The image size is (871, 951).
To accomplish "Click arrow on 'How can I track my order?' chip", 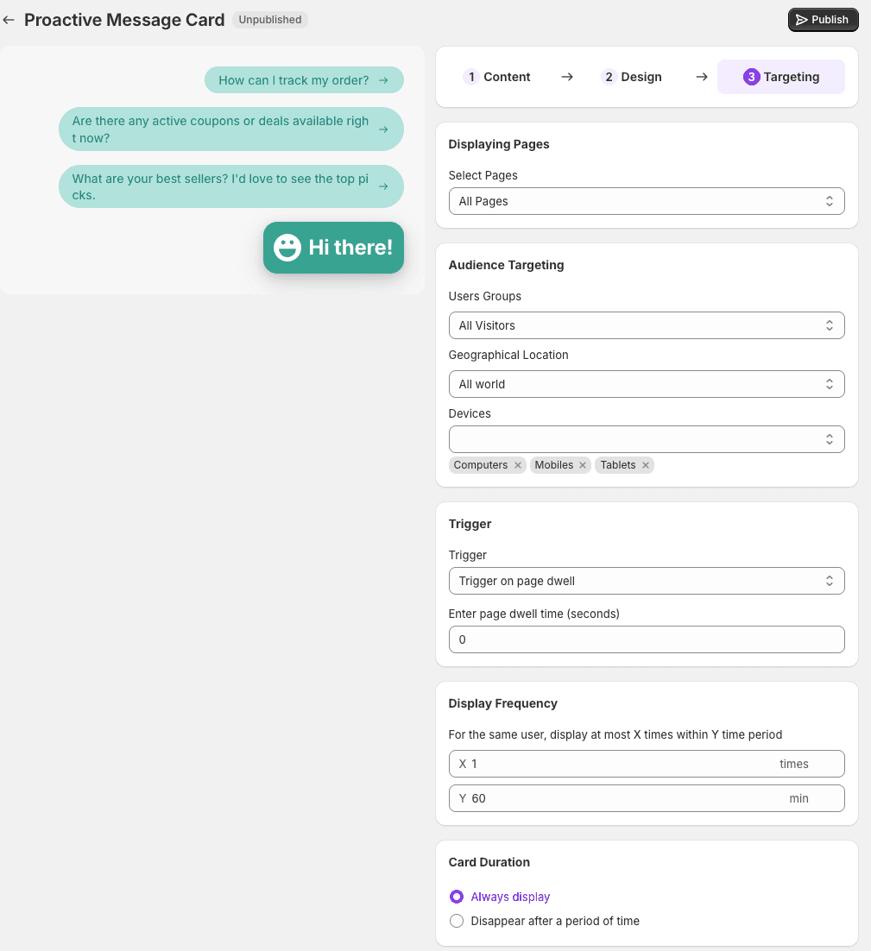I will click(383, 80).
